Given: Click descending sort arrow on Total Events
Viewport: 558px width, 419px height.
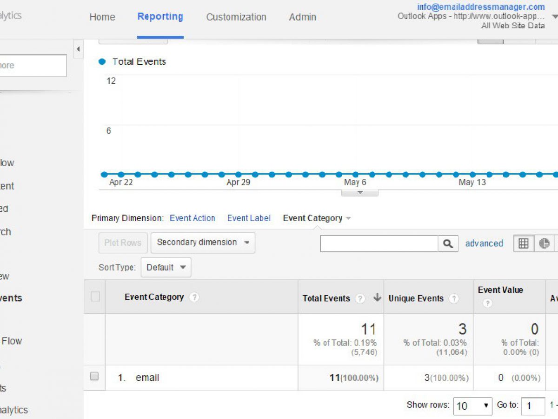Looking at the screenshot, I should click(377, 298).
